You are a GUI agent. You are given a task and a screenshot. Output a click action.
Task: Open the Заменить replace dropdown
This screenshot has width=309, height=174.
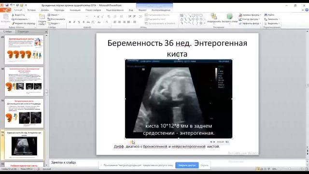272,19
